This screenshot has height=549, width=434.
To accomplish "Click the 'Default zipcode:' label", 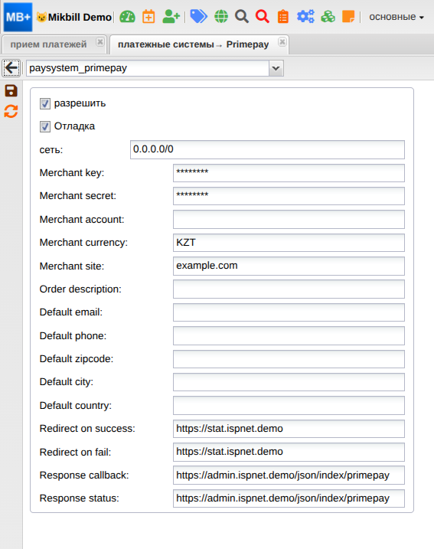I will click(77, 359).
